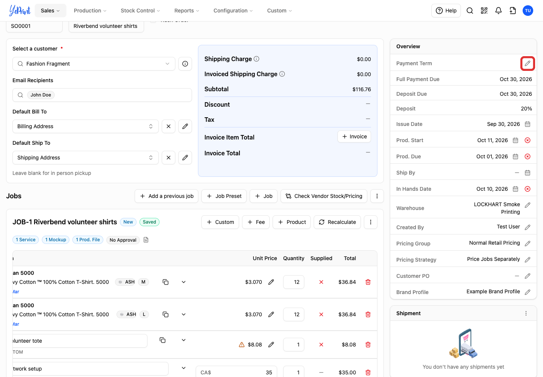Image resolution: width=543 pixels, height=377 pixels.
Task: Click the Email Recipients search field
Action: click(102, 95)
